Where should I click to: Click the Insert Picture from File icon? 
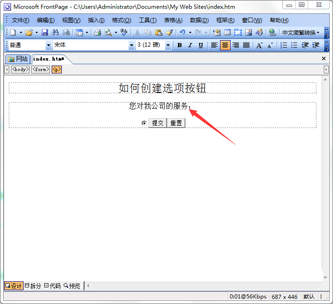(x=249, y=32)
